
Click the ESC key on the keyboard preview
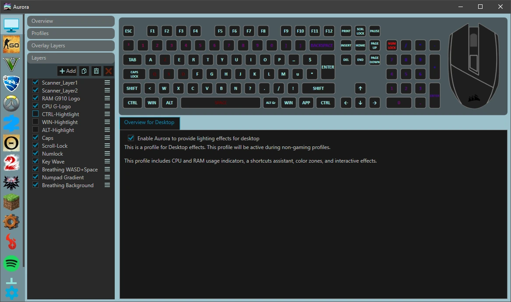(129, 31)
